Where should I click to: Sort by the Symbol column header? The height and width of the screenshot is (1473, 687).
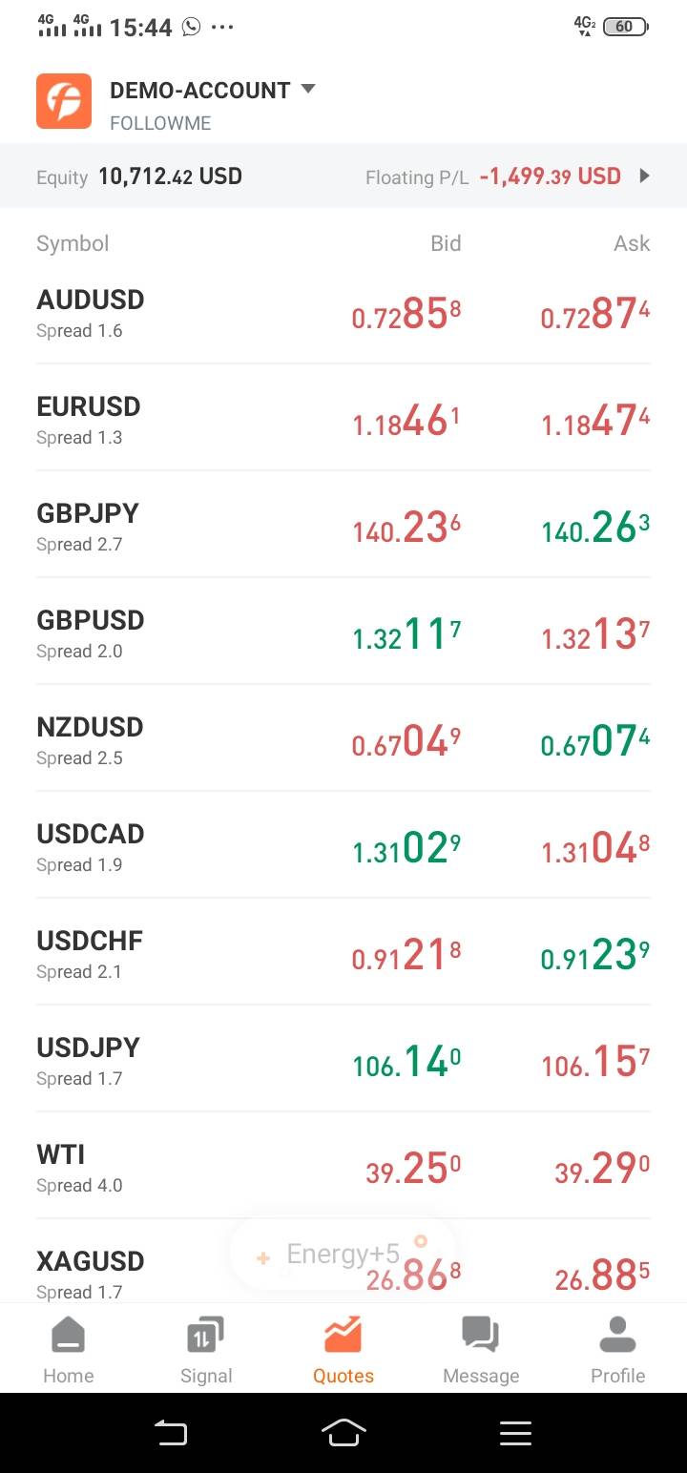point(73,243)
